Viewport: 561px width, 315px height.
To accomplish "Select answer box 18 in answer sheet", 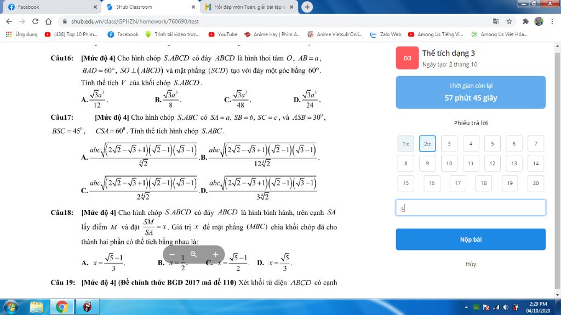I will (x=484, y=183).
